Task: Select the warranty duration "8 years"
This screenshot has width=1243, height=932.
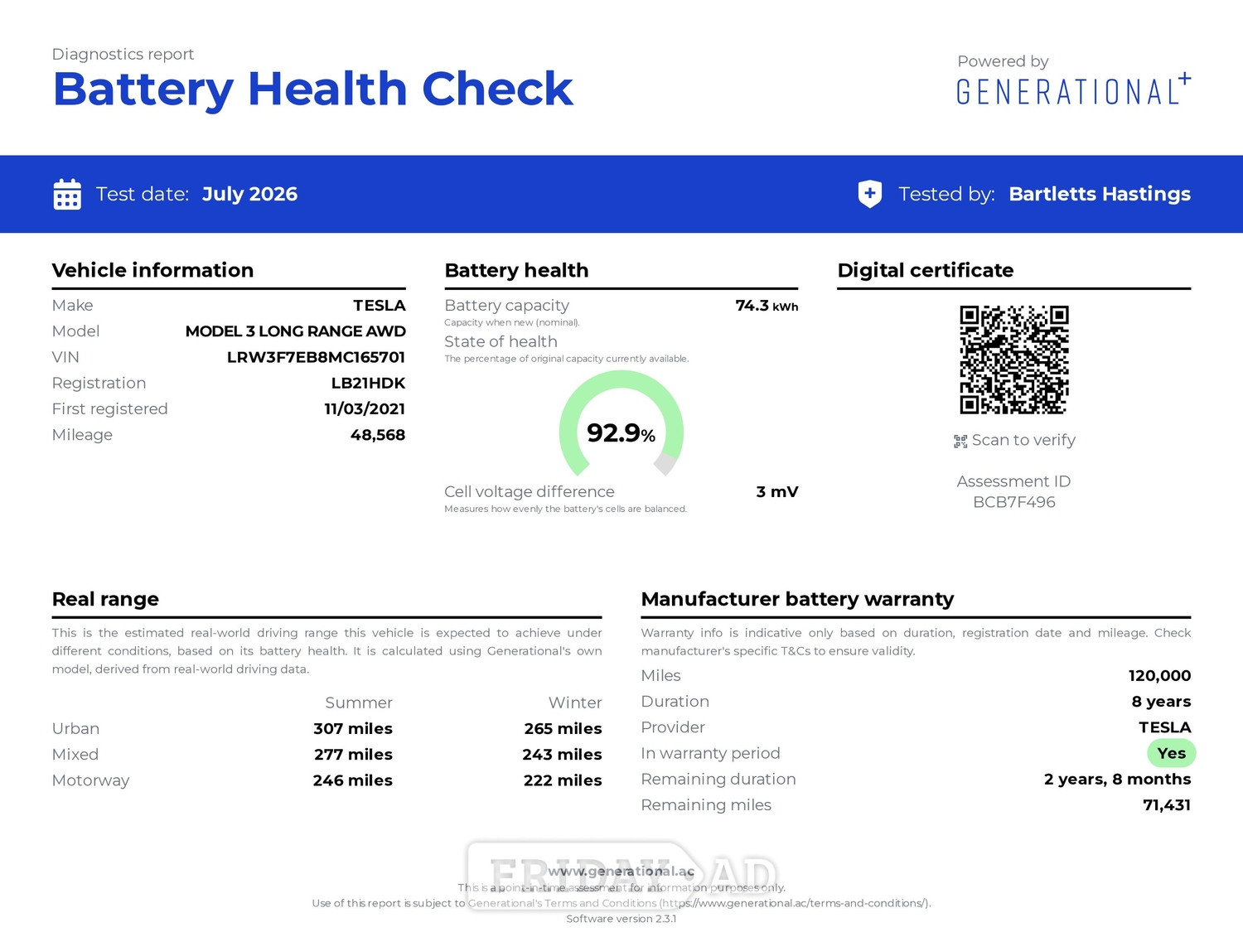Action: pyautogui.click(x=1162, y=702)
